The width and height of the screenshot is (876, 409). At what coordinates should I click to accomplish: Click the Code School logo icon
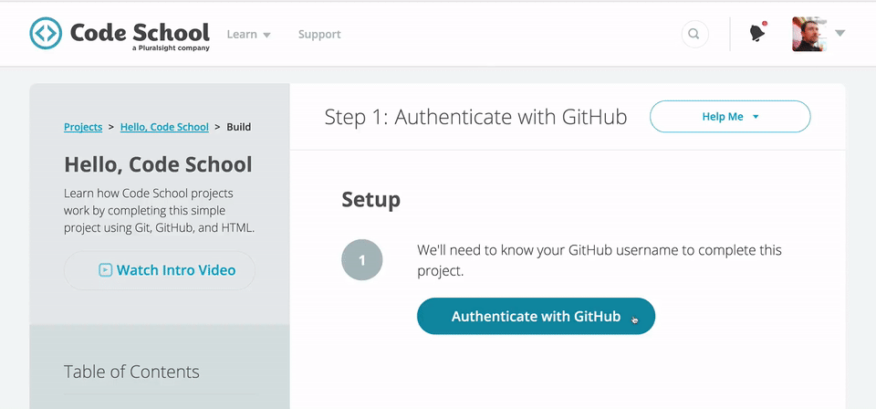46,33
